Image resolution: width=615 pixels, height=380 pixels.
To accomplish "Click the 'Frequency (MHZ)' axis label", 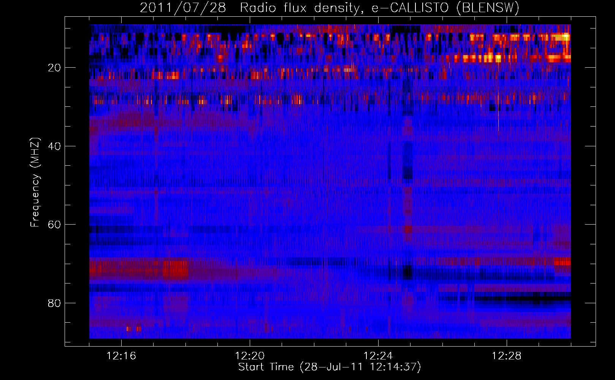I will click(35, 182).
